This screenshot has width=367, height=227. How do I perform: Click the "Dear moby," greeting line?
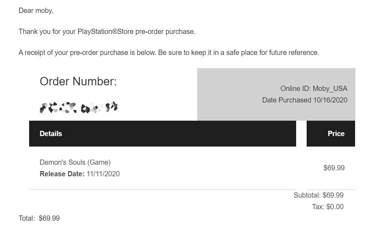(x=36, y=10)
